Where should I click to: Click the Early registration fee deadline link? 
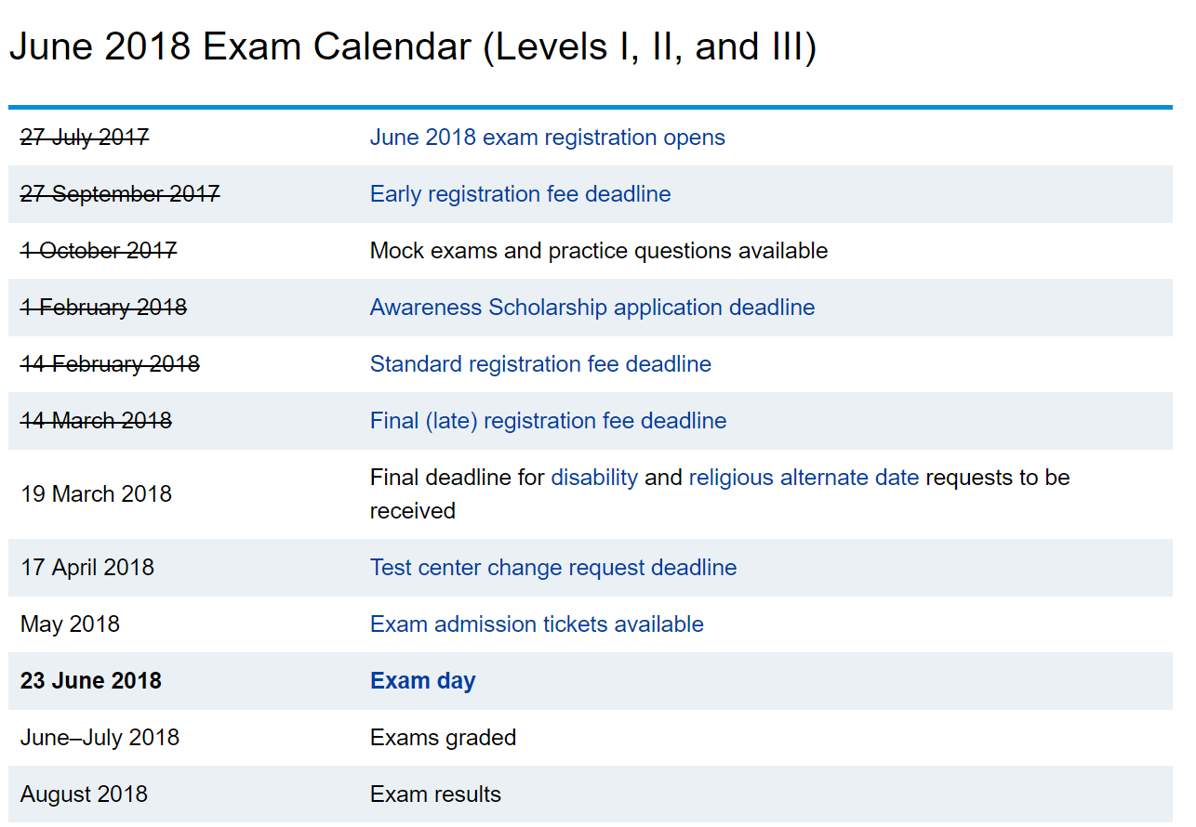point(520,194)
